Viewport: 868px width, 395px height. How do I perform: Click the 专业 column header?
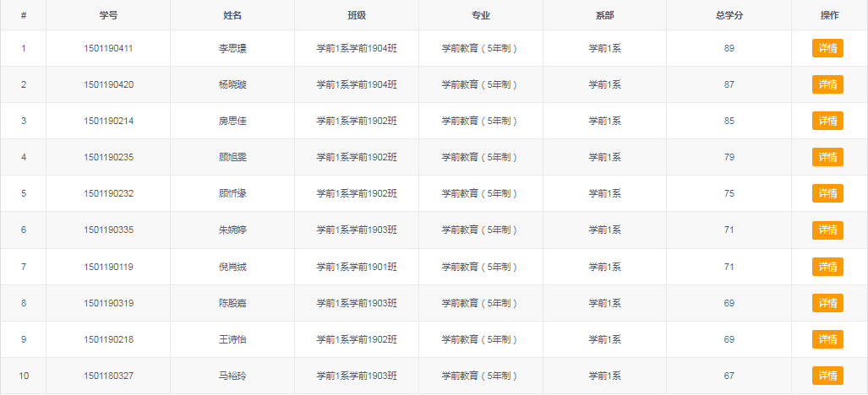pos(481,15)
